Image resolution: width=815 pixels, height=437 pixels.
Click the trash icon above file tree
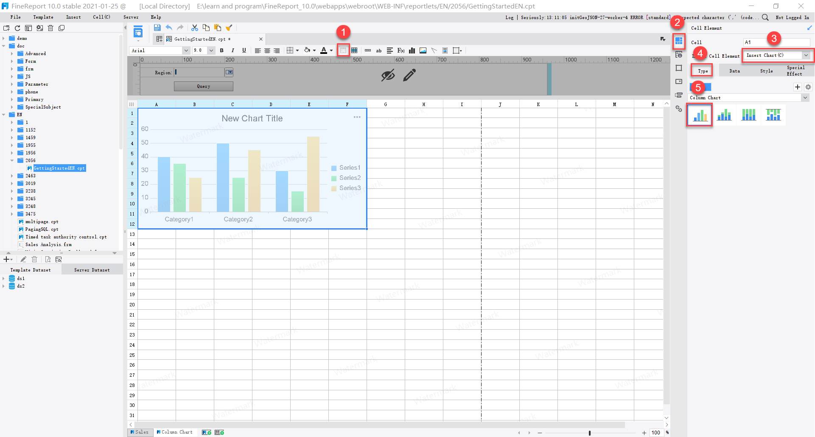pos(50,28)
